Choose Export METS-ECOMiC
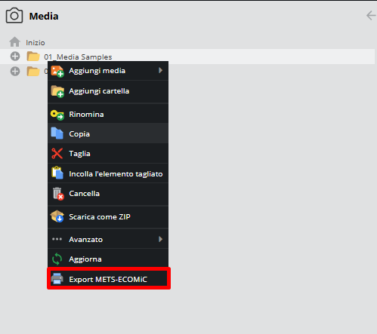The height and width of the screenshot is (334, 377). click(x=108, y=279)
